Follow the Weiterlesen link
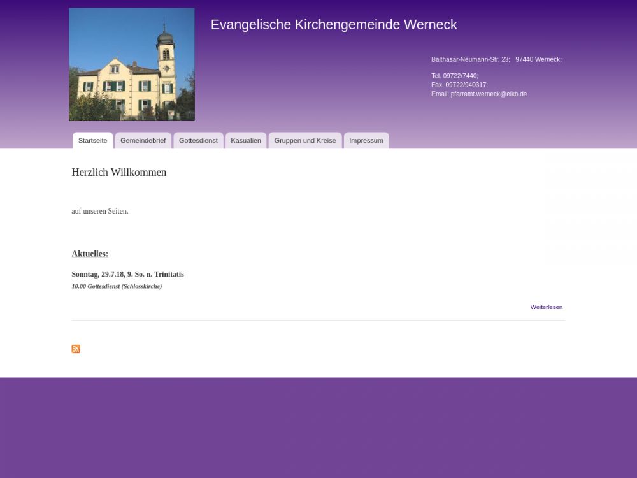 point(546,307)
